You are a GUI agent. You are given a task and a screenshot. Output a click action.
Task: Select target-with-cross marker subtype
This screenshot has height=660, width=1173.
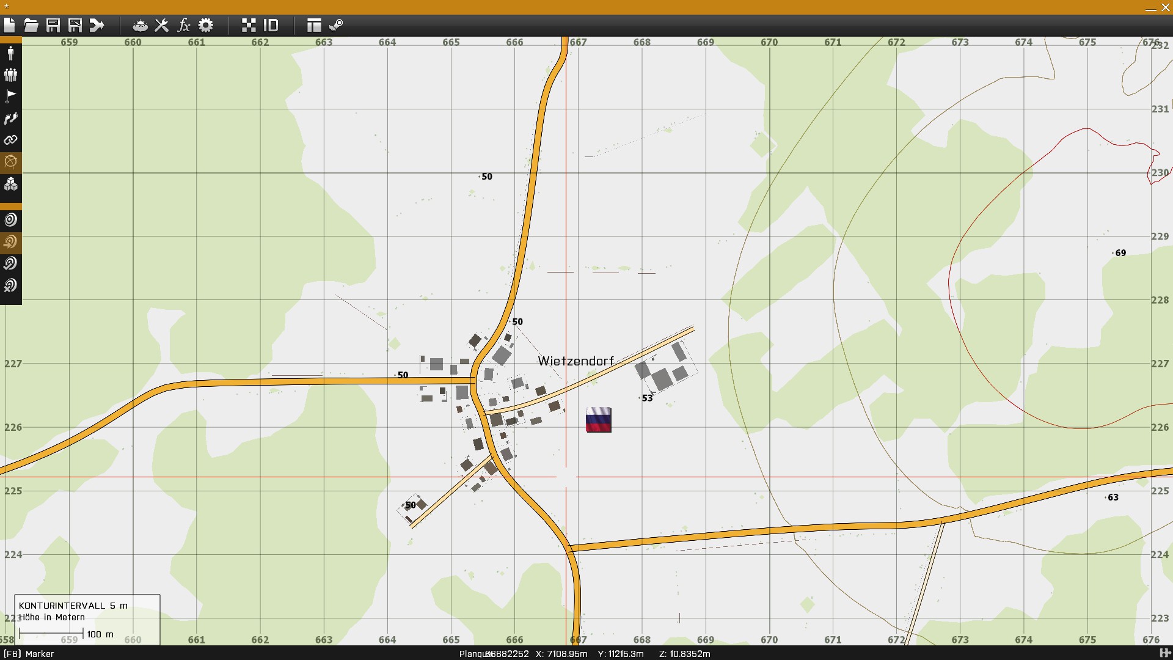[10, 285]
